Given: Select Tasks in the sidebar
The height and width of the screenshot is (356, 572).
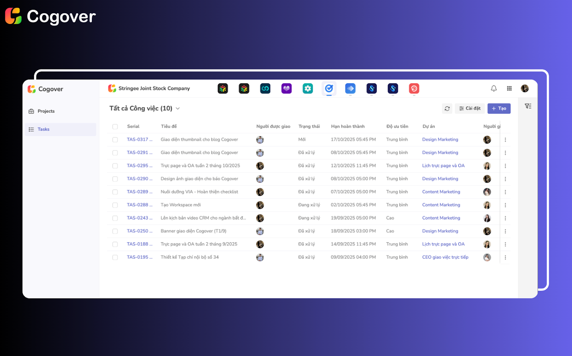Looking at the screenshot, I should point(43,130).
